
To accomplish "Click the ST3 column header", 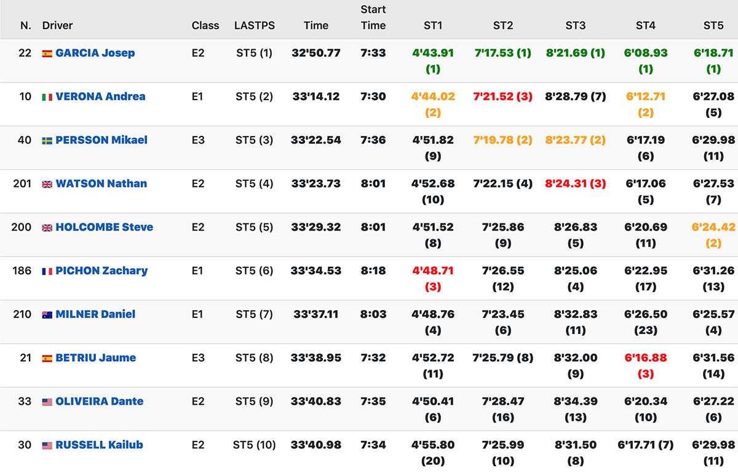I will pyautogui.click(x=576, y=26).
